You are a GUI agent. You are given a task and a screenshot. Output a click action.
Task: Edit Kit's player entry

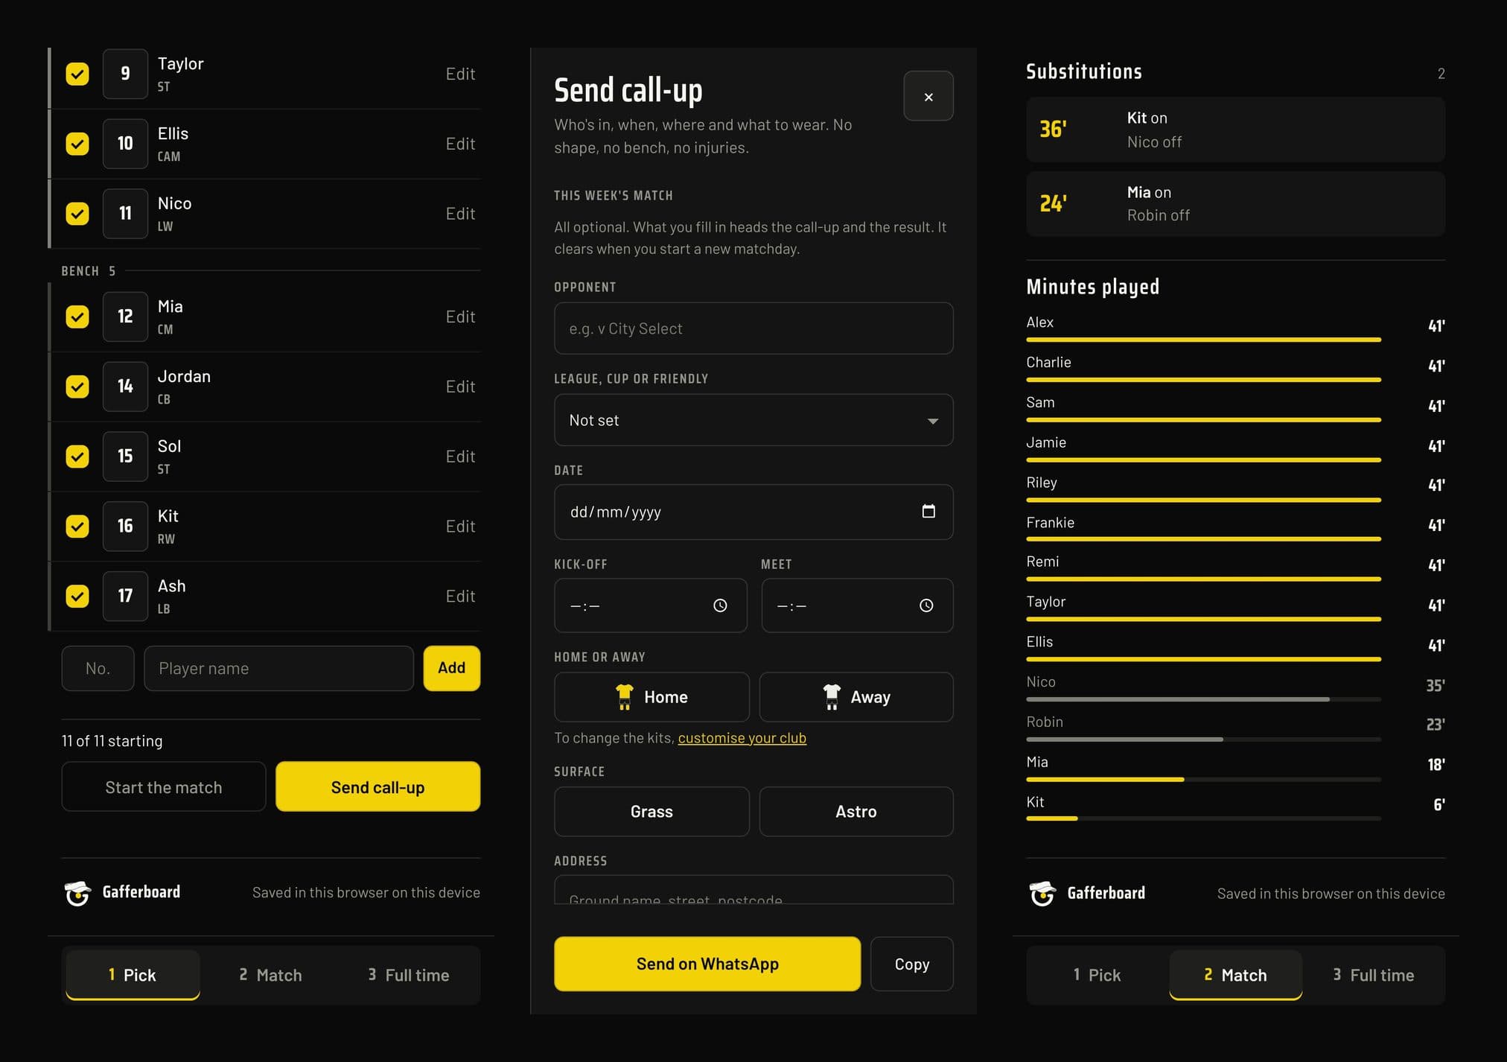(x=460, y=527)
